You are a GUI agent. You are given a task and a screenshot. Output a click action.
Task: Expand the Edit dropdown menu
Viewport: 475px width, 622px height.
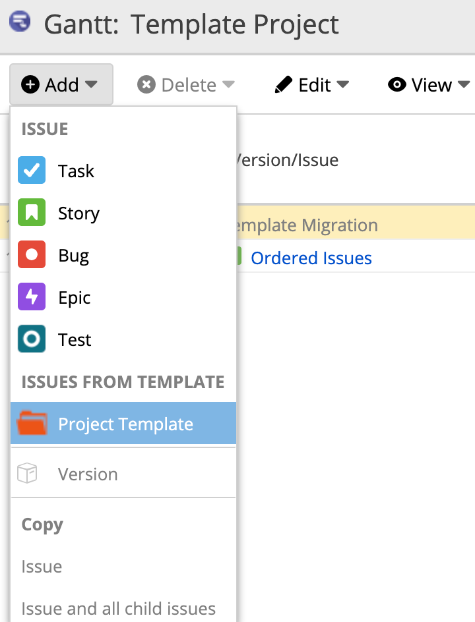pos(312,85)
